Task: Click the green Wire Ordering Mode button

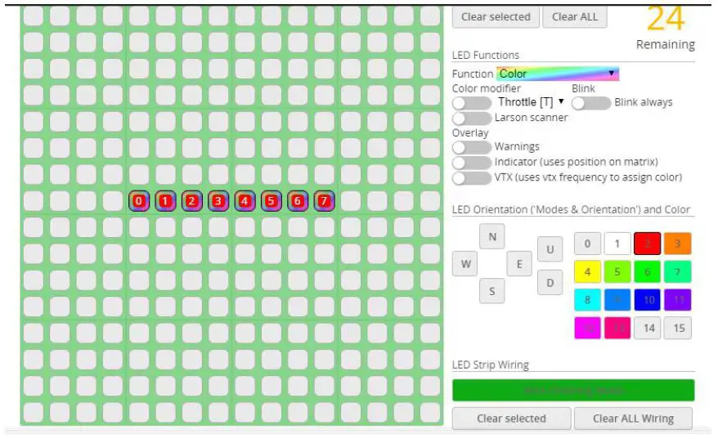Action: (573, 390)
